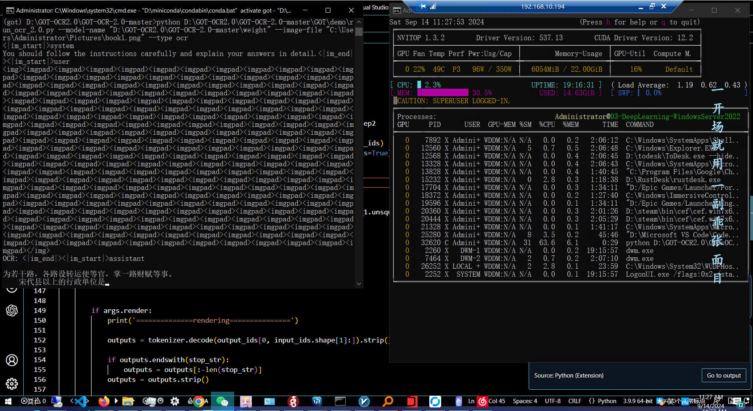Switch to Google Chrome on the taskbar
The height and width of the screenshot is (411, 753).
(199, 401)
